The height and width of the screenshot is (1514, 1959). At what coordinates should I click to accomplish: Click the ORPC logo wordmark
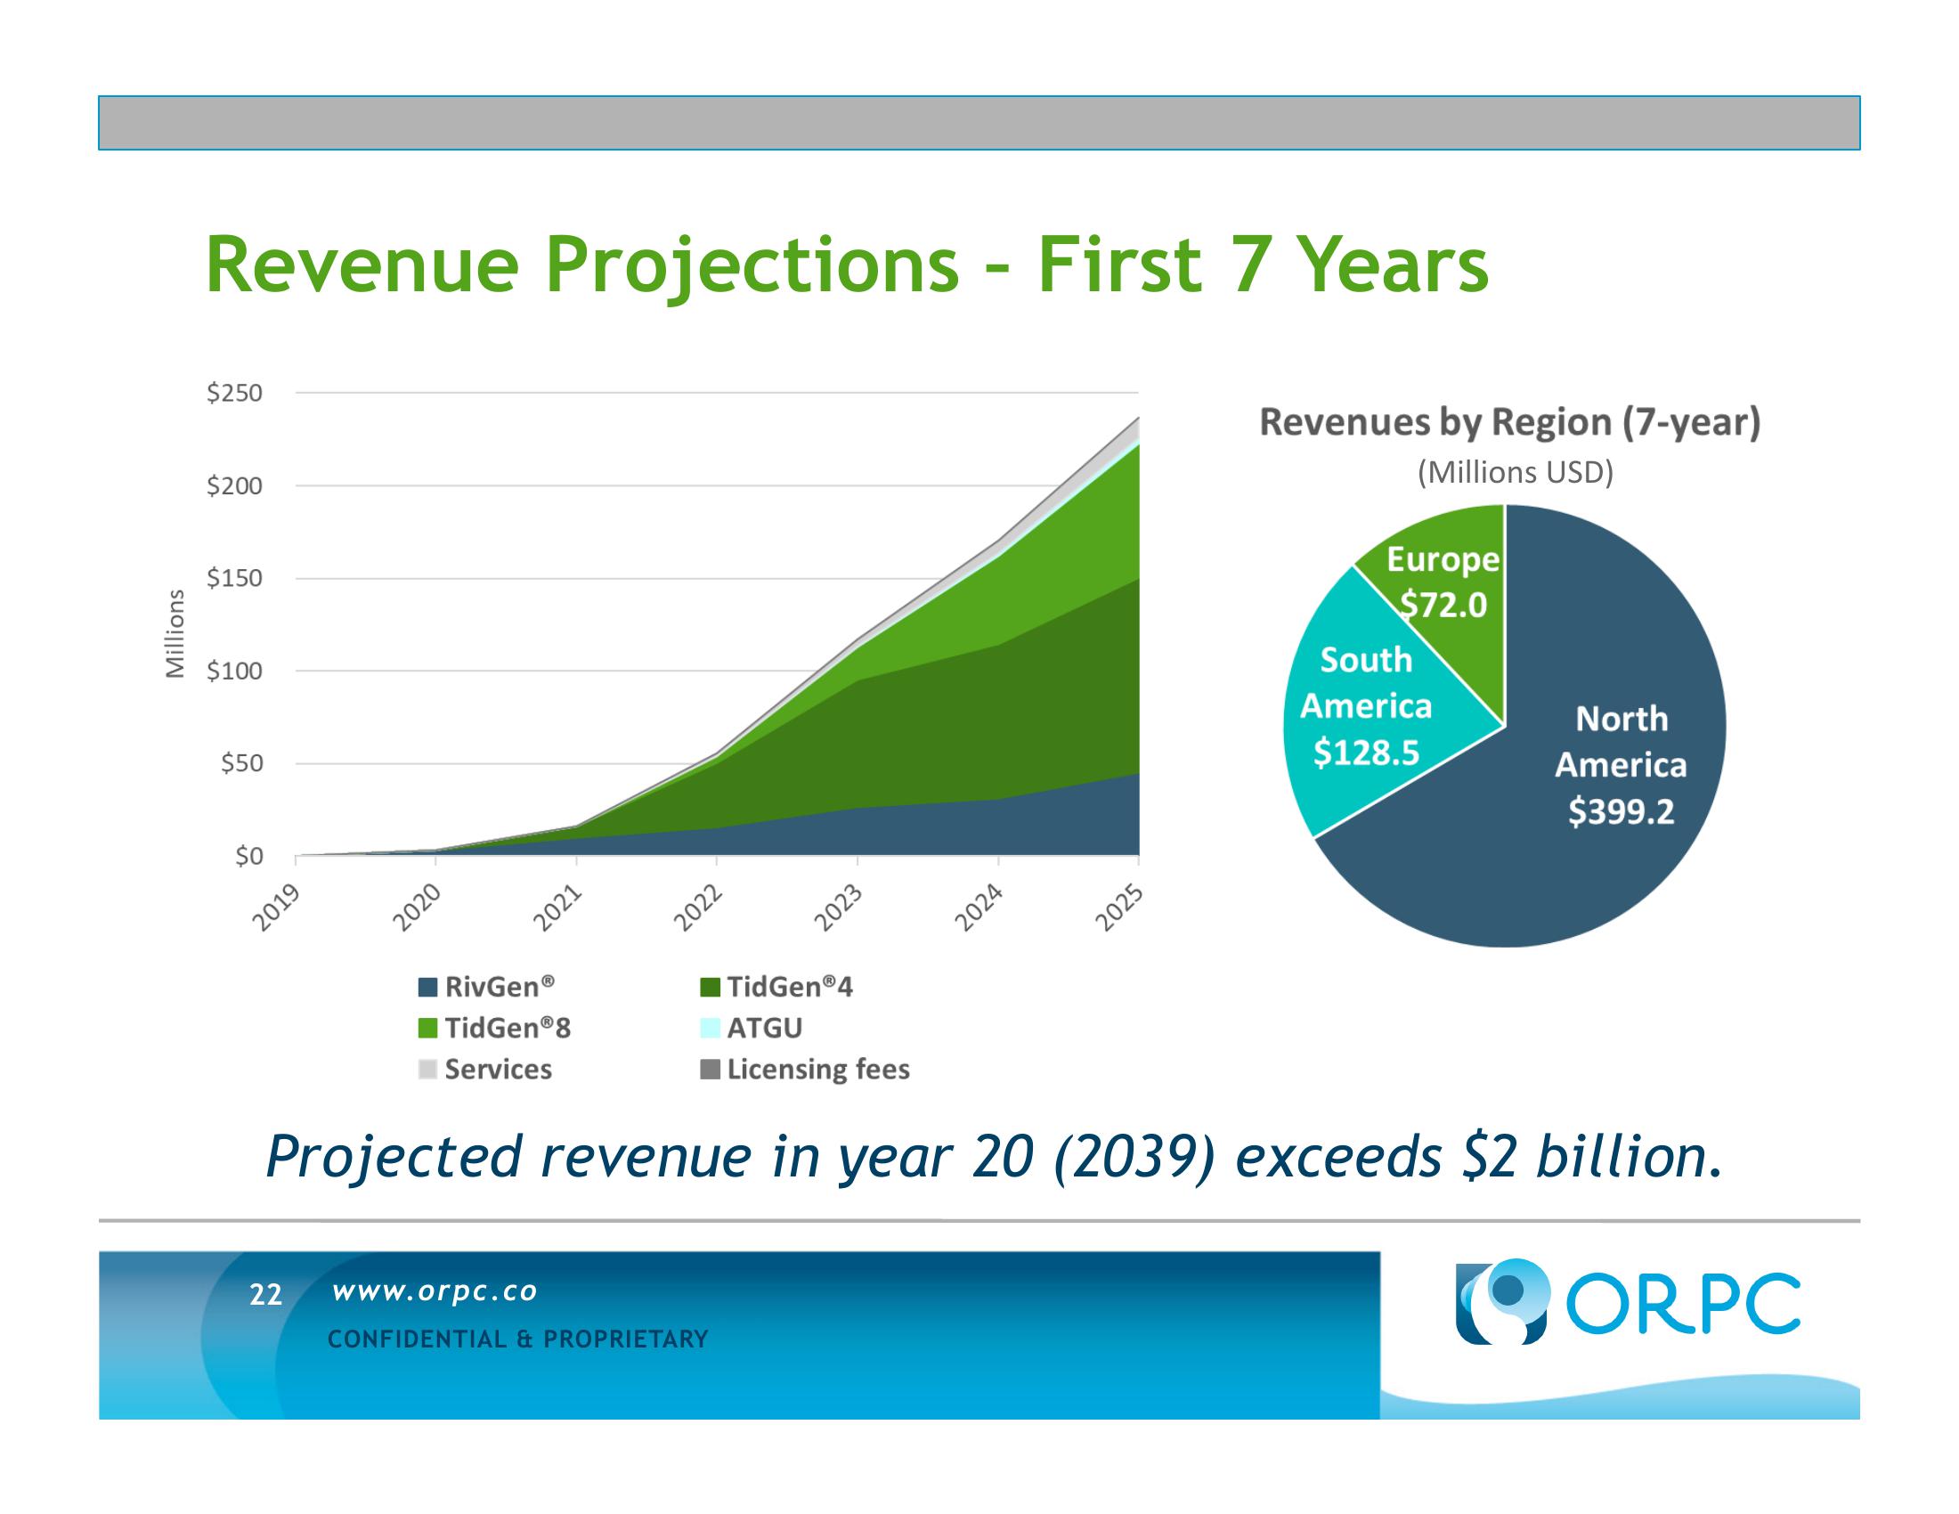(1683, 1302)
